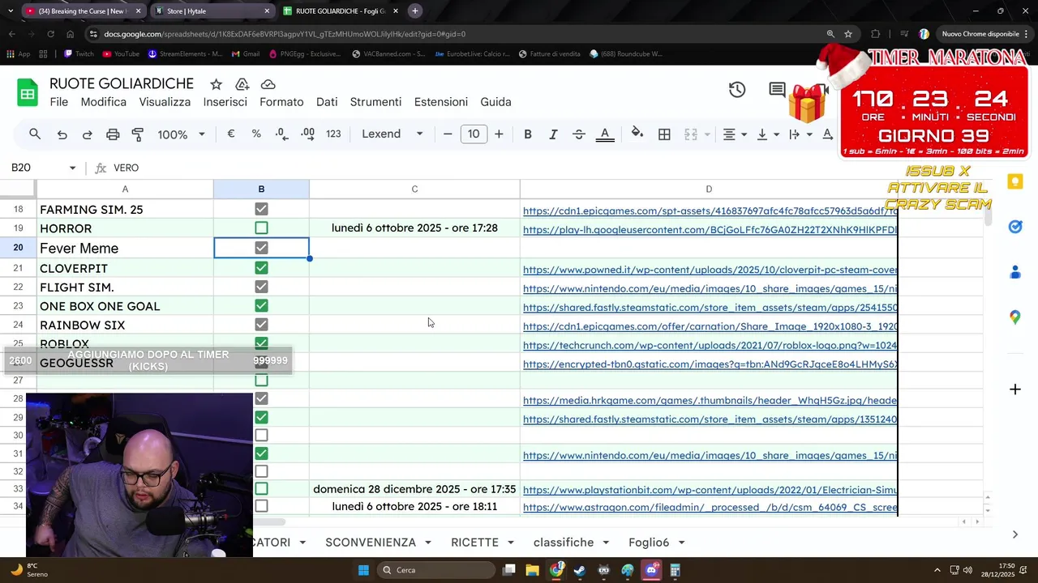Open fill color picker
Image resolution: width=1038 pixels, height=583 pixels.
point(637,134)
